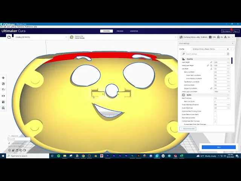Collapse print settings summary bar chevron
241x181 pixels.
pos(233,37)
